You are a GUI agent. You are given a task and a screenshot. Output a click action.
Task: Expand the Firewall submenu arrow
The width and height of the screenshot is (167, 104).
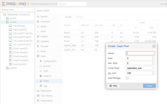tap(59, 46)
